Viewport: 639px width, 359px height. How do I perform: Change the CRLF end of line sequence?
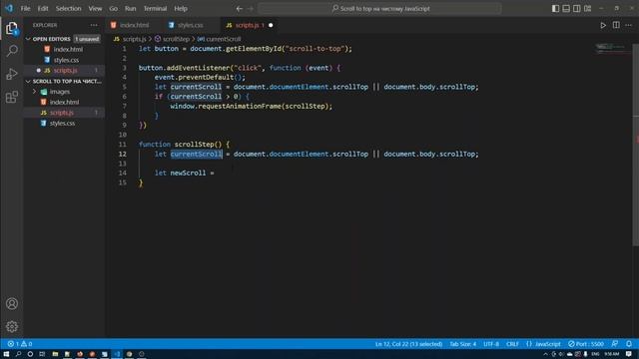(x=512, y=344)
